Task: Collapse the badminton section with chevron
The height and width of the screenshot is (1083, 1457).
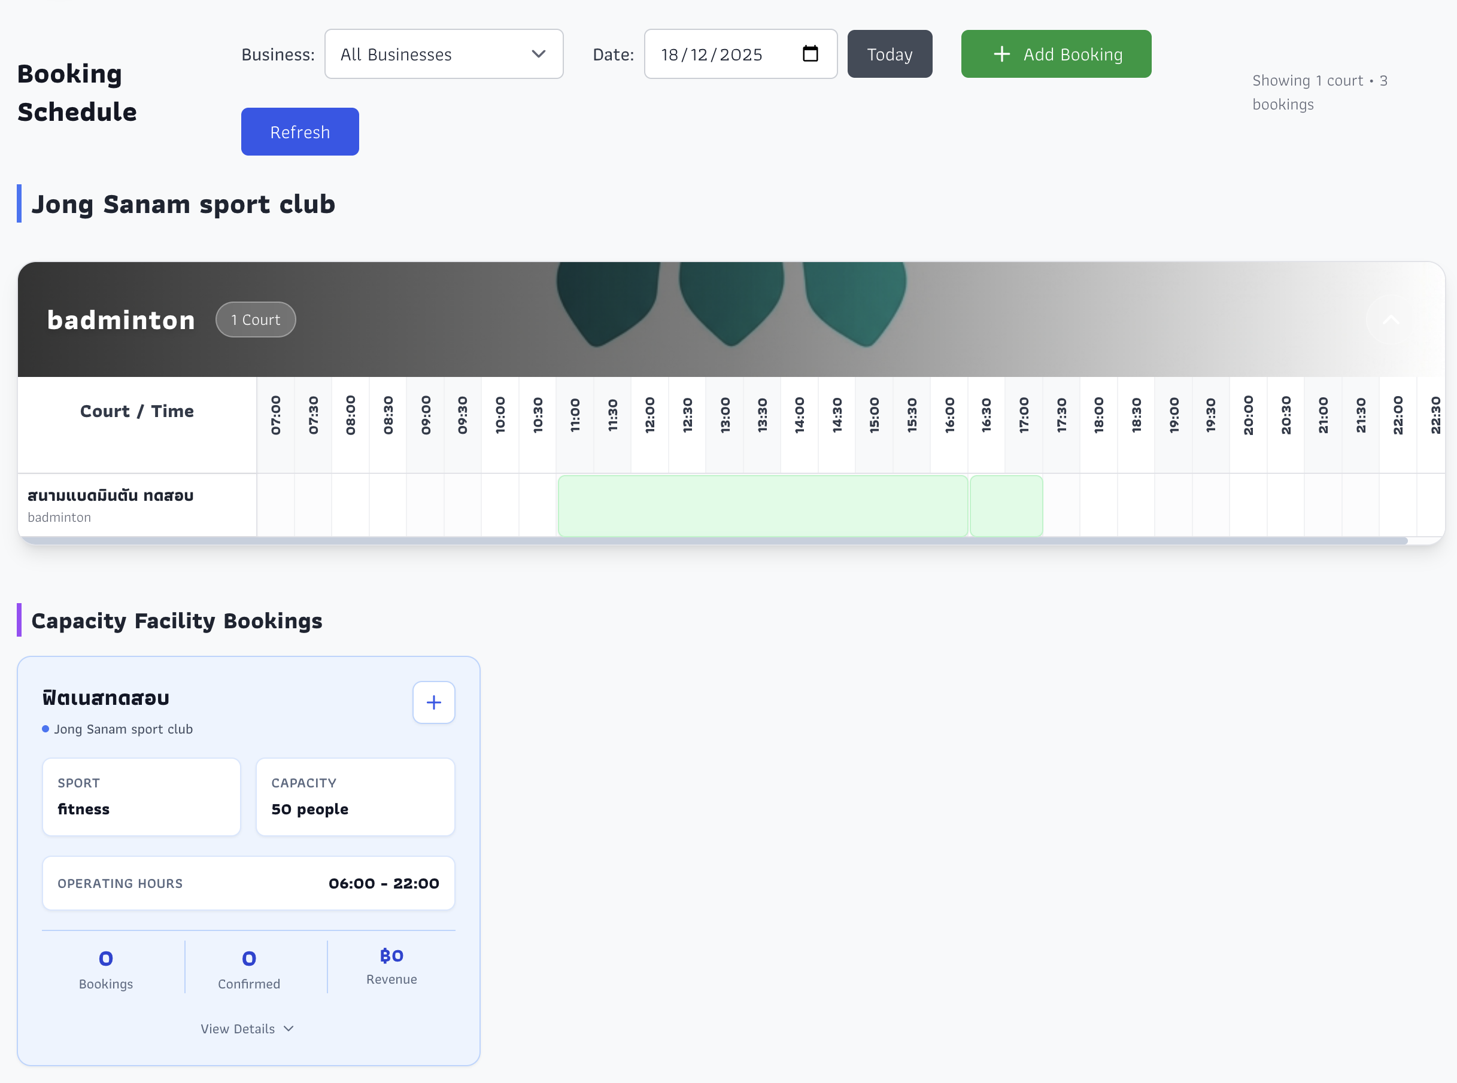Action: coord(1390,320)
